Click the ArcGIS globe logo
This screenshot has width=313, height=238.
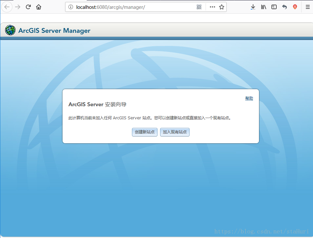(10, 30)
